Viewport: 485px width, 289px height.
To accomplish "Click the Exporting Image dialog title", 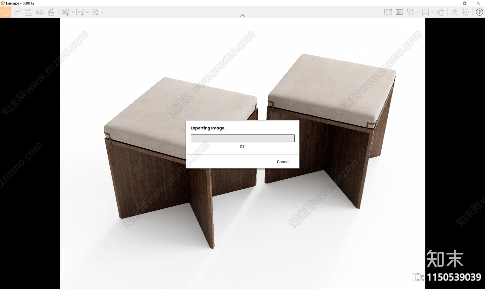I will tap(209, 128).
